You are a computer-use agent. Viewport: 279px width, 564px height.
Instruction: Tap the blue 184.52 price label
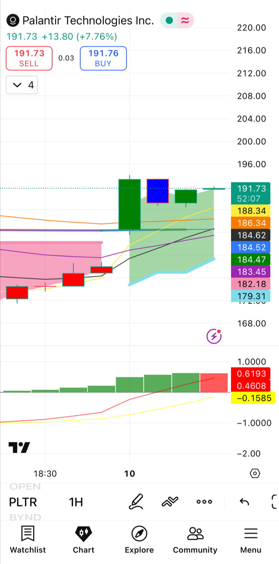click(251, 247)
